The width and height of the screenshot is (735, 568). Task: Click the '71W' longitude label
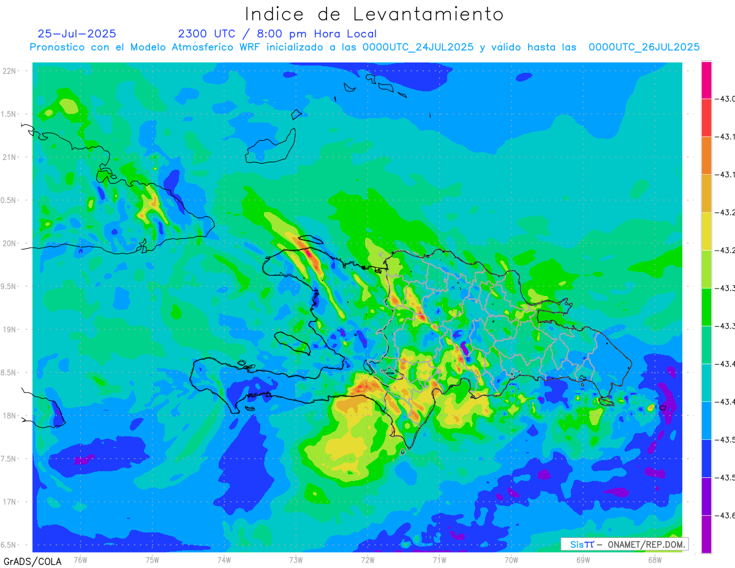pos(439,559)
